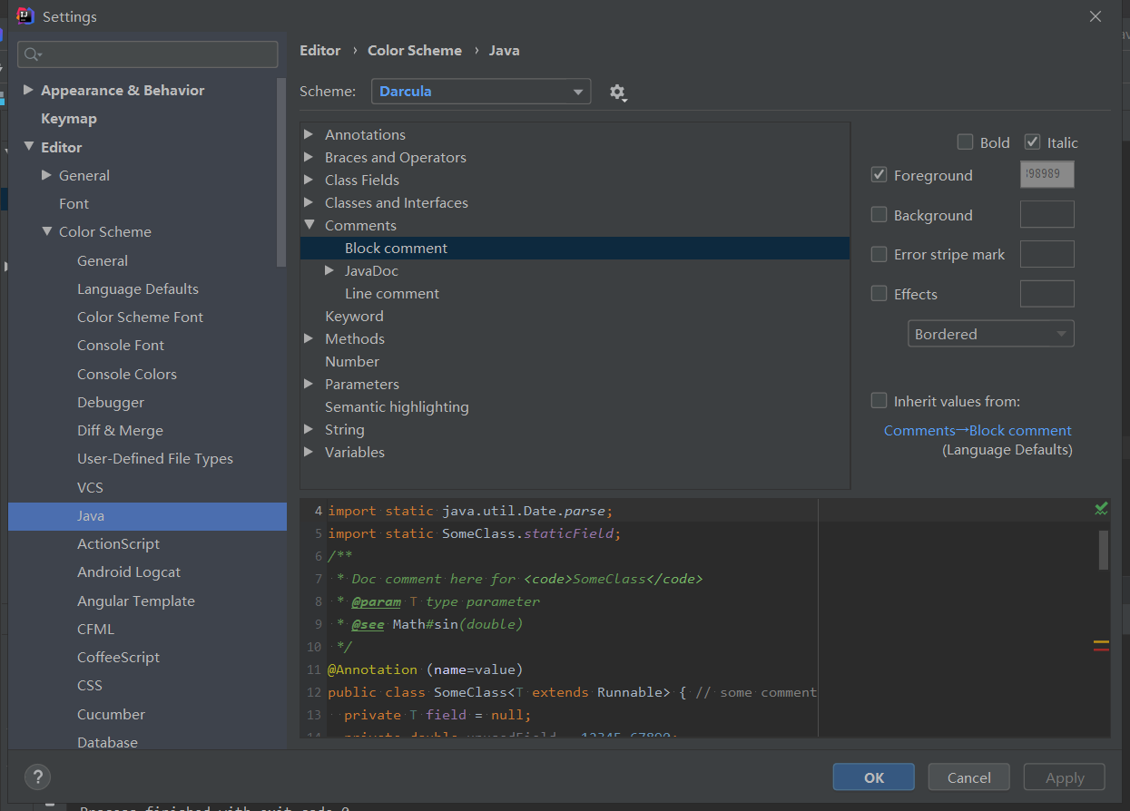1130x811 pixels.
Task: Enable the Error stripe mark checkbox
Action: (879, 254)
